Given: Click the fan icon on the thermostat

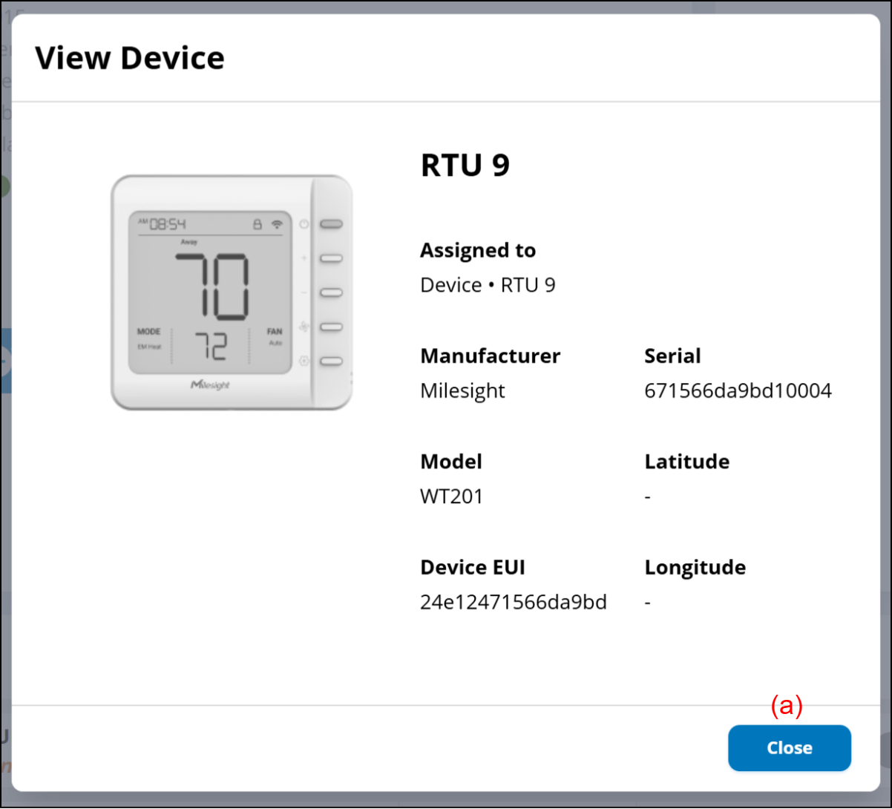Looking at the screenshot, I should 304,327.
